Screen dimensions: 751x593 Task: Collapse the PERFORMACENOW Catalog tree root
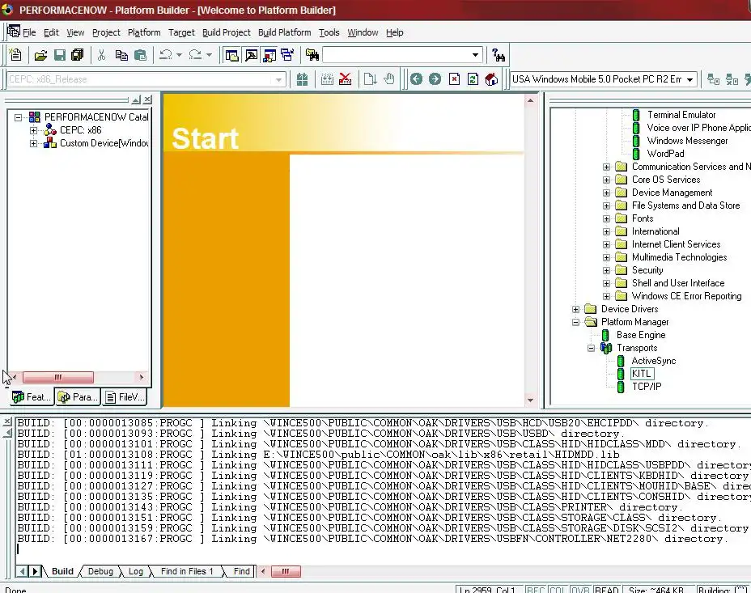click(18, 117)
